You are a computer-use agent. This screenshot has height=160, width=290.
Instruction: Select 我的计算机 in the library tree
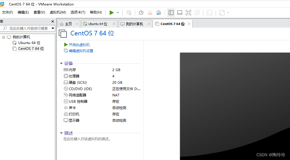click(21, 37)
